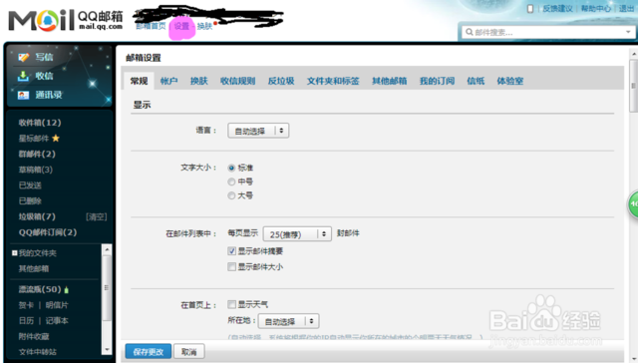The height and width of the screenshot is (363, 638).
Task: Open the 体验室 tab
Action: click(509, 81)
